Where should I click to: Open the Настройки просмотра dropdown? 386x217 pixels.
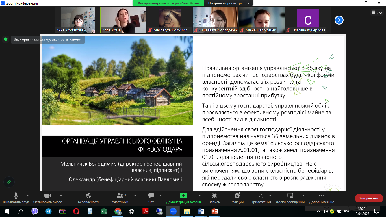point(226,3)
